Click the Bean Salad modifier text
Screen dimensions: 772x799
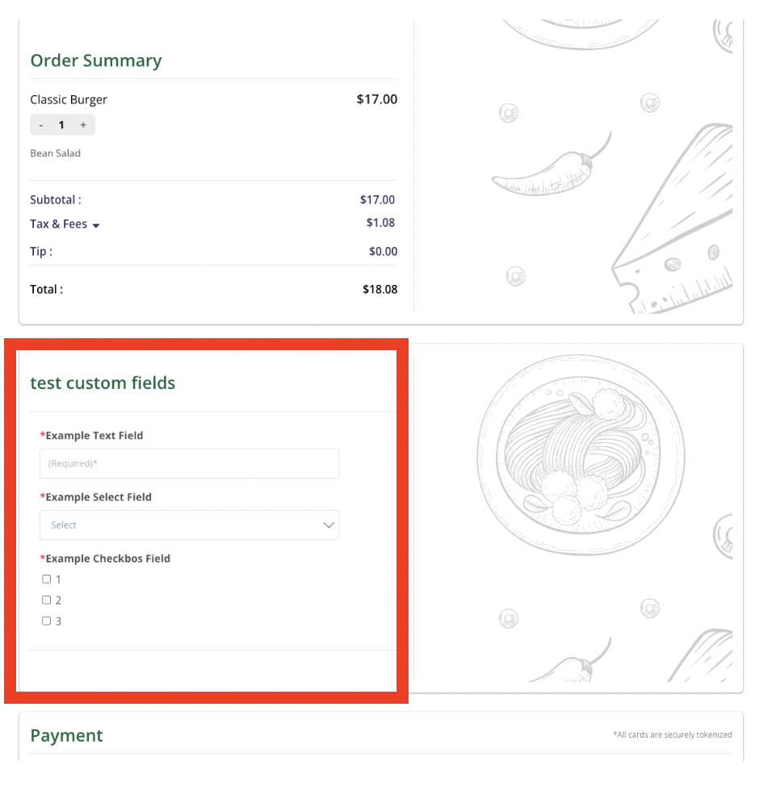(x=56, y=153)
